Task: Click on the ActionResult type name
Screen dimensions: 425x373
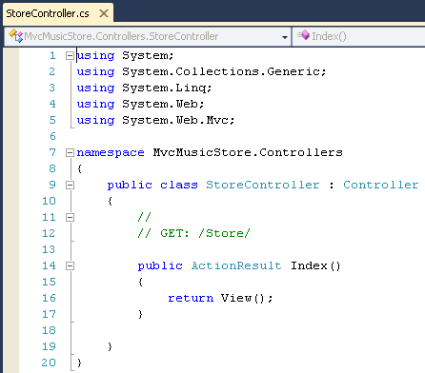Action: pyautogui.click(x=236, y=265)
